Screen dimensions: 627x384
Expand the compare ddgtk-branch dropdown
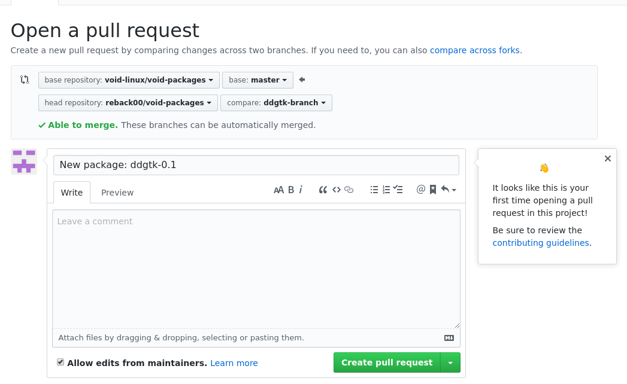coord(276,103)
